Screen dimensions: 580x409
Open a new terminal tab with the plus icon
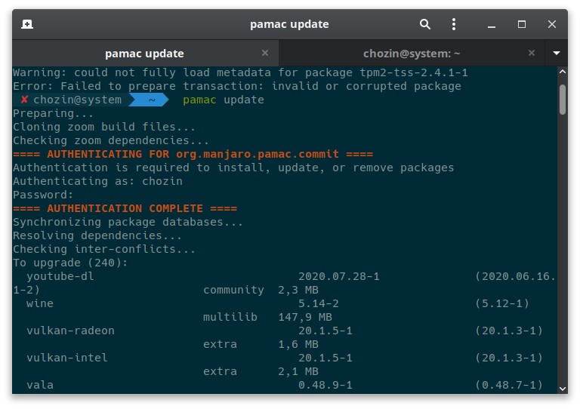coord(27,24)
